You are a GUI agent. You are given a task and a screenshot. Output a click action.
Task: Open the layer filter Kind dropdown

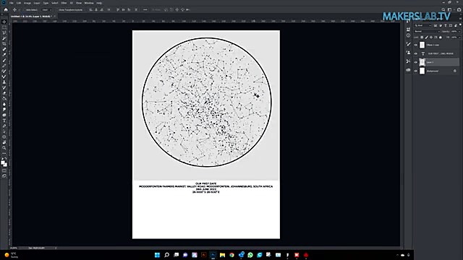[422, 26]
